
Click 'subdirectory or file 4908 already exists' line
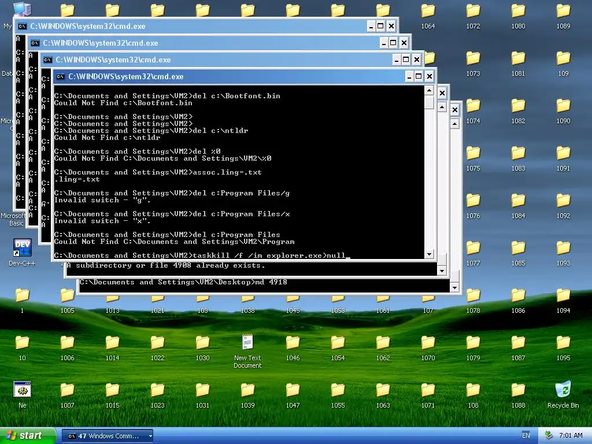point(166,265)
